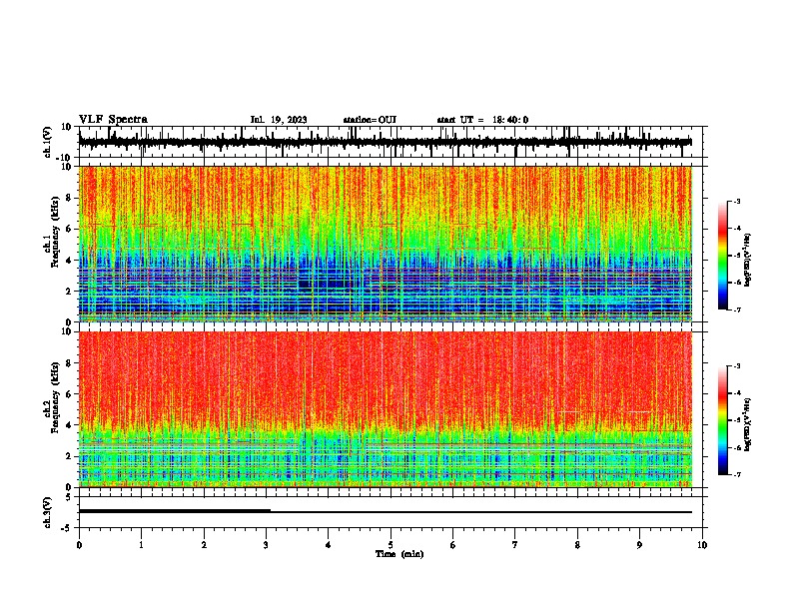
Task: Click the ch.3 voltage trace line
Action: click(x=385, y=511)
